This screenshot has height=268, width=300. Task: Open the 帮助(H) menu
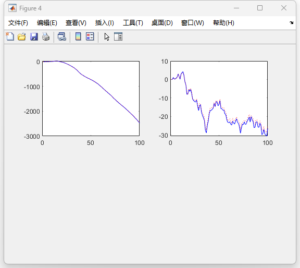[223, 23]
